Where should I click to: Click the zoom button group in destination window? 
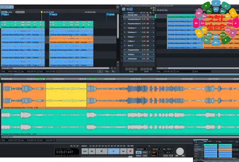tap(146, 69)
